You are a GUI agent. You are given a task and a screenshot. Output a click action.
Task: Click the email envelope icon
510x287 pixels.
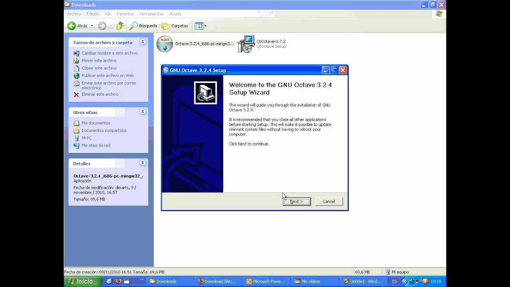(76, 83)
